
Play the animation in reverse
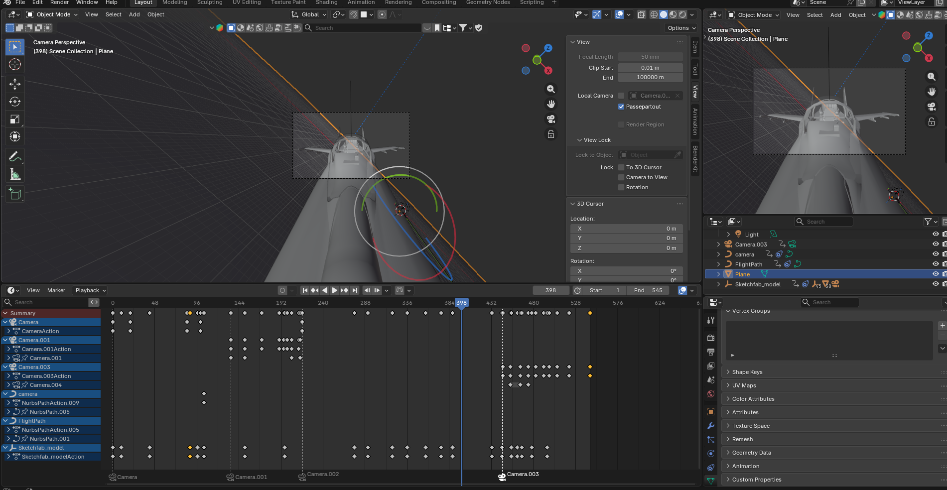325,290
